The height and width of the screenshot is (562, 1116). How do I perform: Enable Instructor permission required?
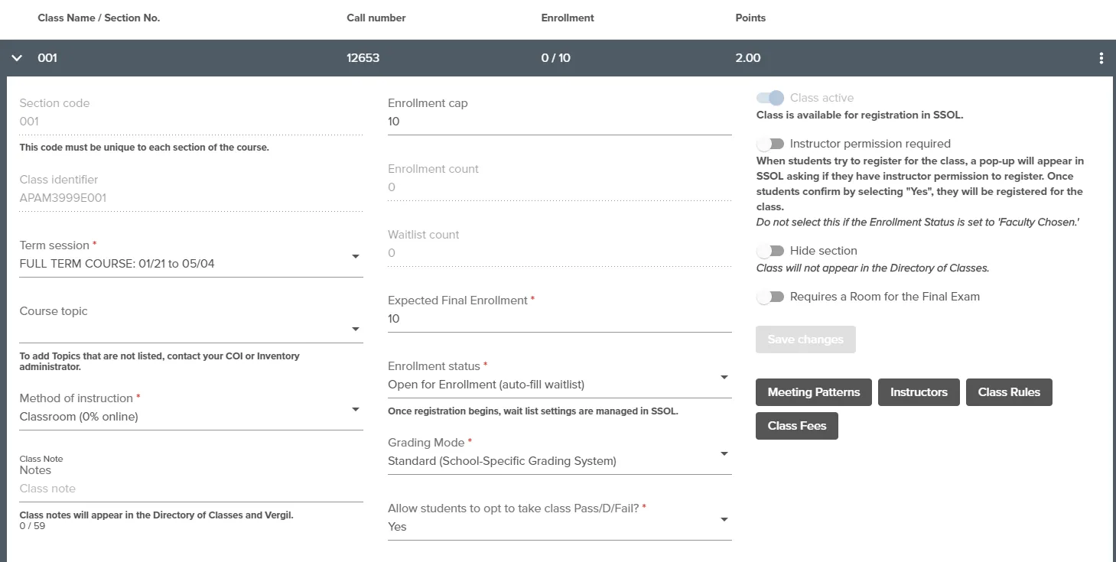pyautogui.click(x=770, y=144)
